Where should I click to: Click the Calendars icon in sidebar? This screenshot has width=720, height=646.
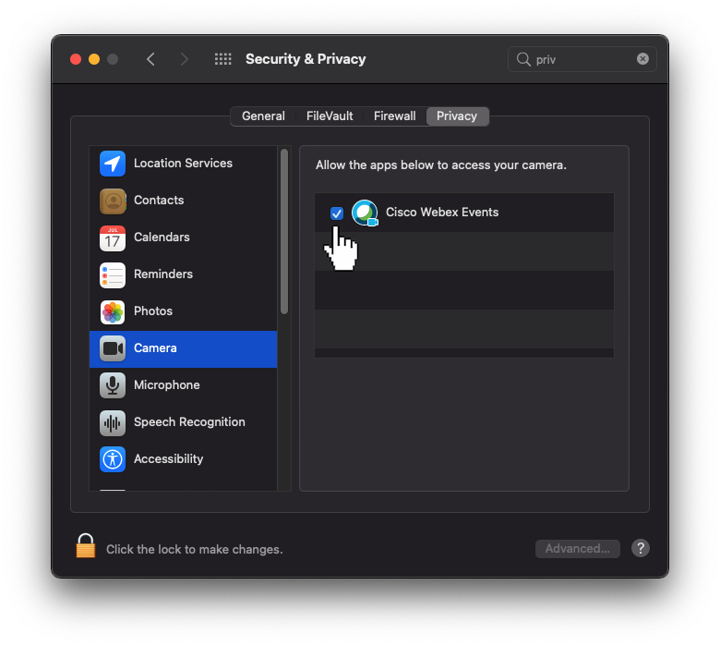coord(113,238)
